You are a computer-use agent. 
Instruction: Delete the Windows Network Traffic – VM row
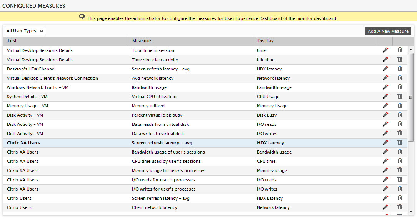pyautogui.click(x=400, y=87)
